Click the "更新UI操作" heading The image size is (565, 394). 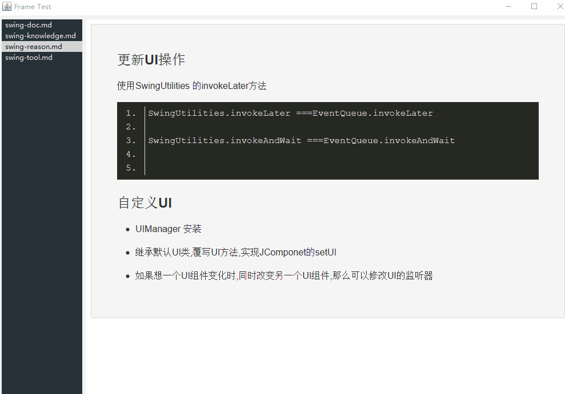click(151, 59)
